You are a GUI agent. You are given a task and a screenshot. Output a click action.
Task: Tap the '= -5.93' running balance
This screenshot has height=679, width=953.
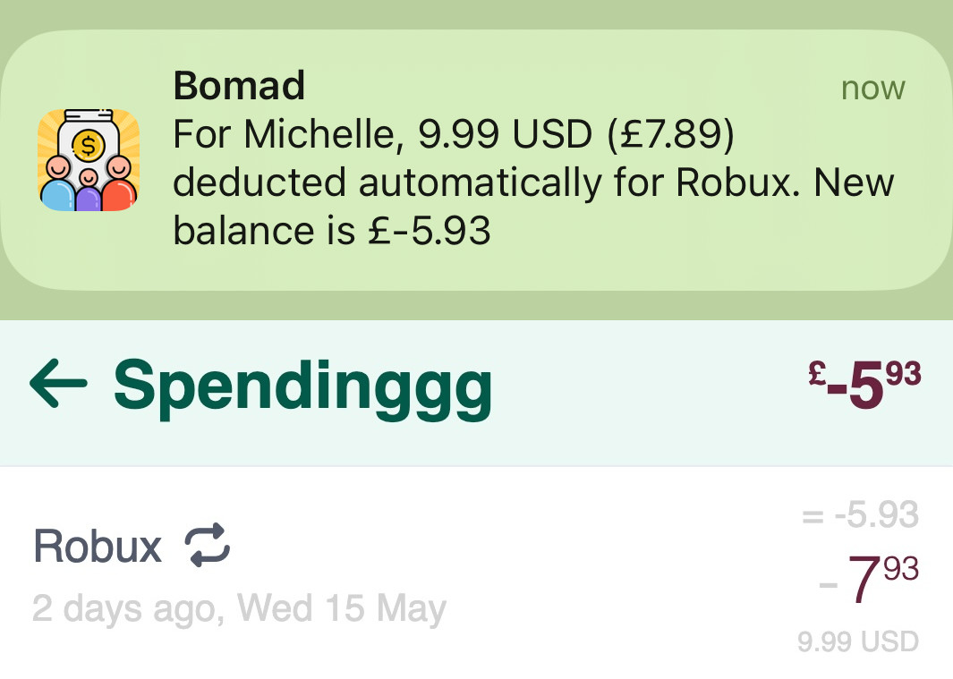coord(860,515)
